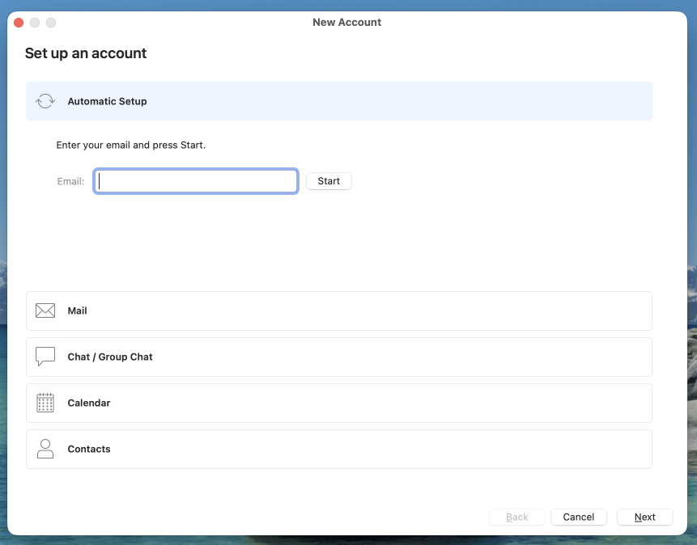Focus the Email text field
This screenshot has height=545, width=697.
tap(196, 181)
